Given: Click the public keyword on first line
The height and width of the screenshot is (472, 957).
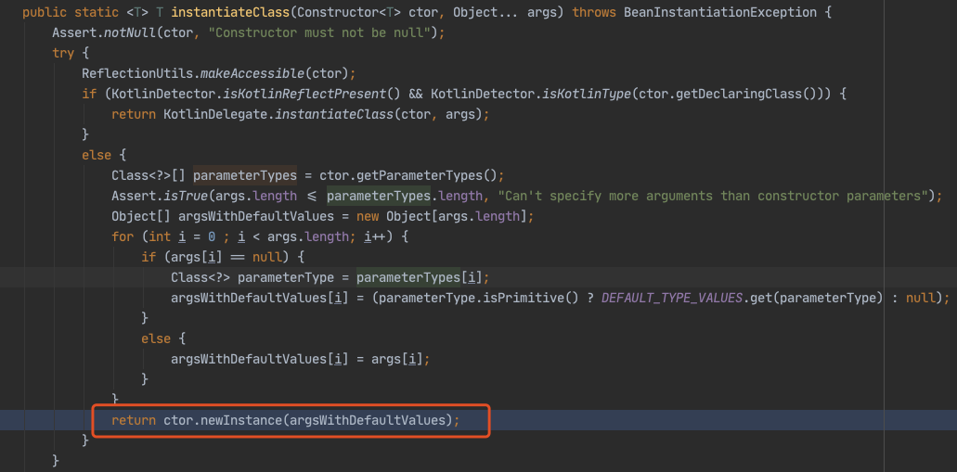Looking at the screenshot, I should coord(45,12).
